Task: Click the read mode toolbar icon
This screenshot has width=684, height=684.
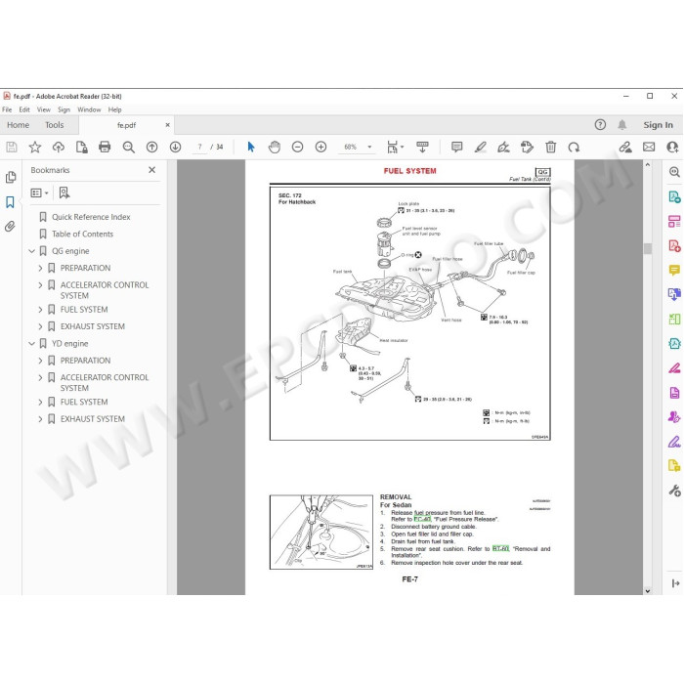Action: (x=422, y=147)
